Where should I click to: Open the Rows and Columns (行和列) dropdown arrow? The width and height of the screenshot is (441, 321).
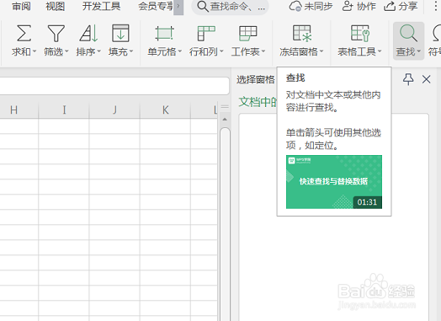pyautogui.click(x=221, y=51)
